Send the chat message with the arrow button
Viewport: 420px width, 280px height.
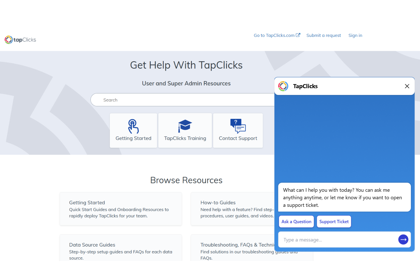click(403, 239)
